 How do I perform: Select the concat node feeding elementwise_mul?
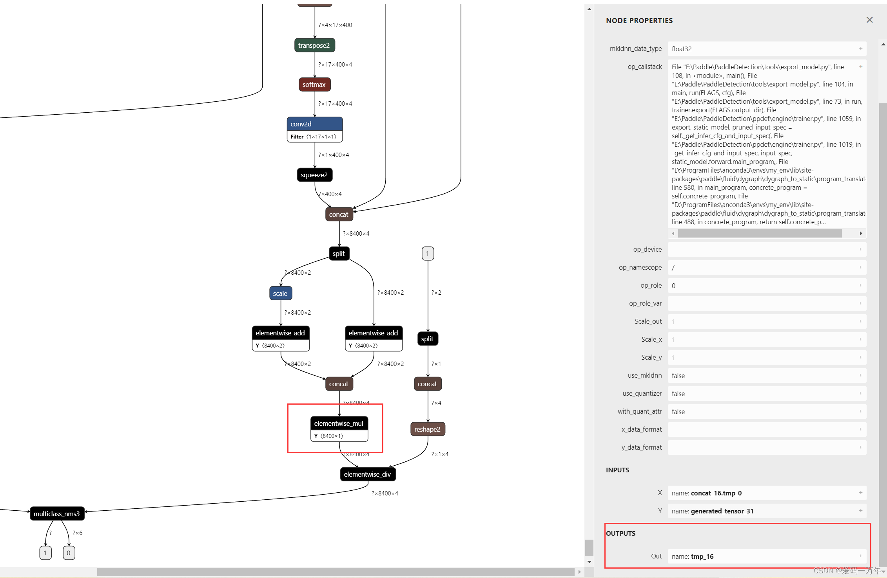click(x=339, y=384)
